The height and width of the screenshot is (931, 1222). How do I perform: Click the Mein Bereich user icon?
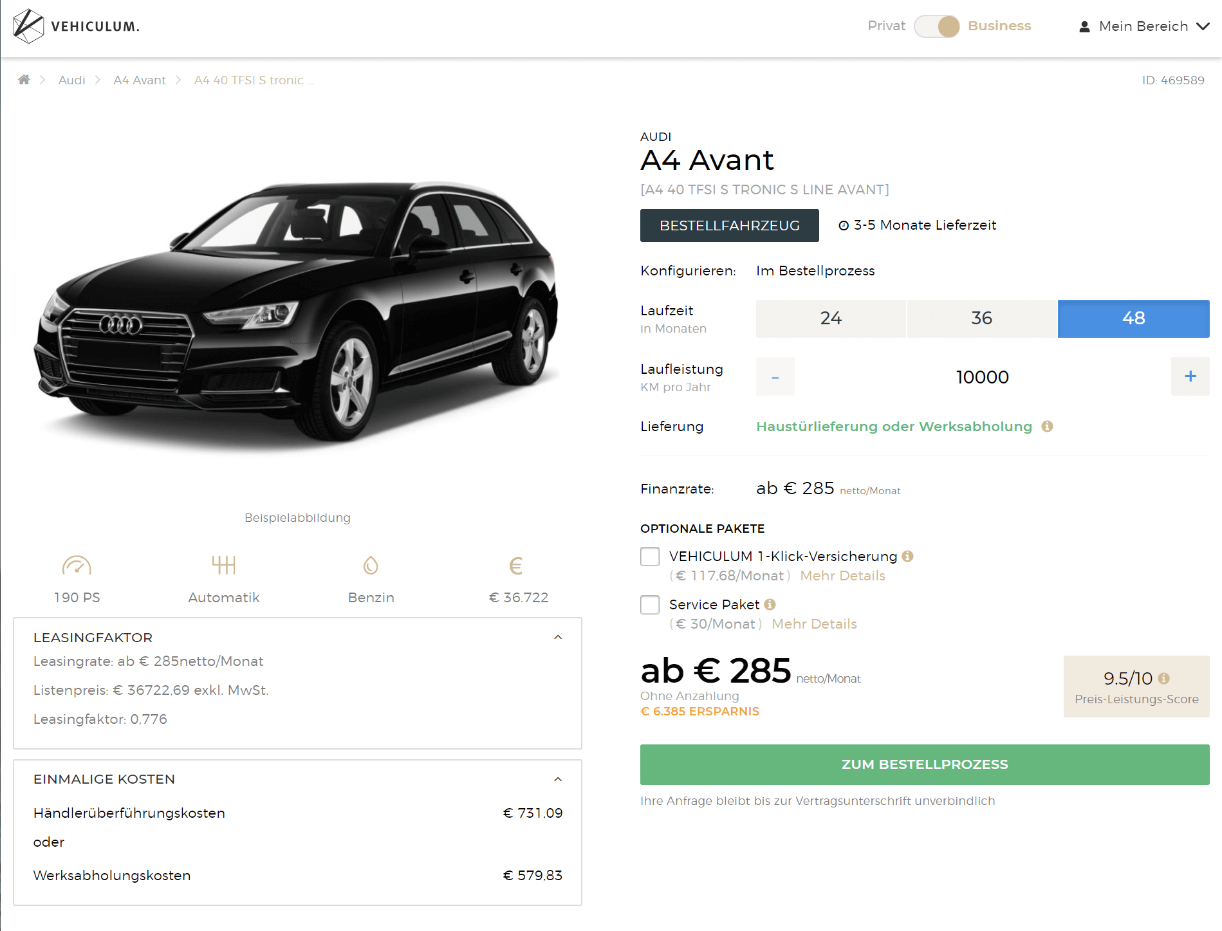[x=1084, y=26]
